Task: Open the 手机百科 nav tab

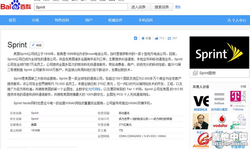Action: (x=146, y=20)
